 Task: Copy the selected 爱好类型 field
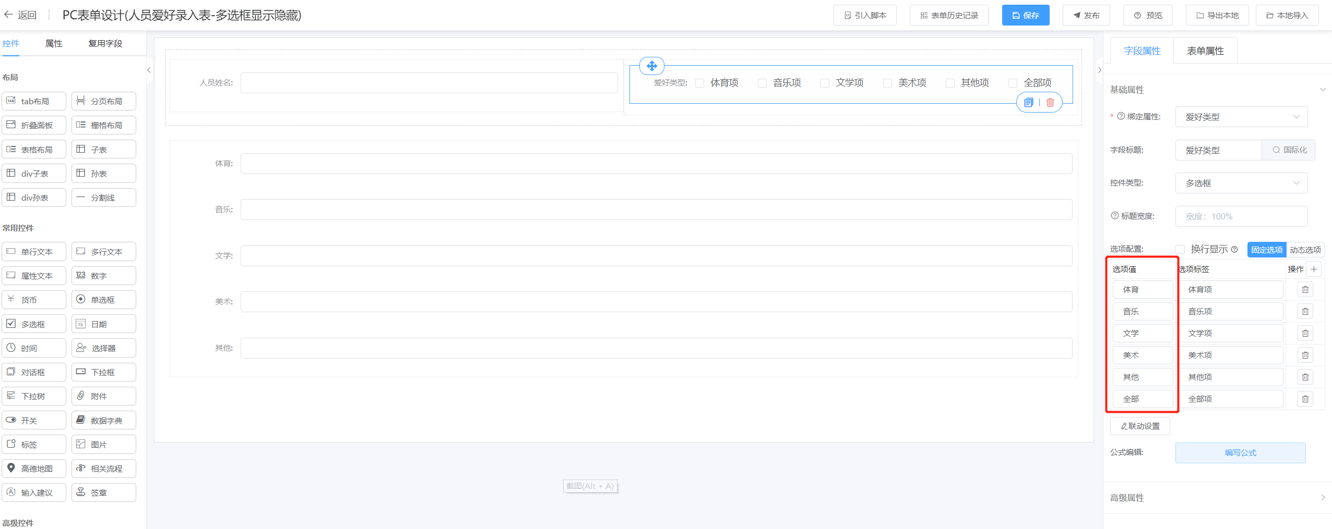[x=1028, y=103]
